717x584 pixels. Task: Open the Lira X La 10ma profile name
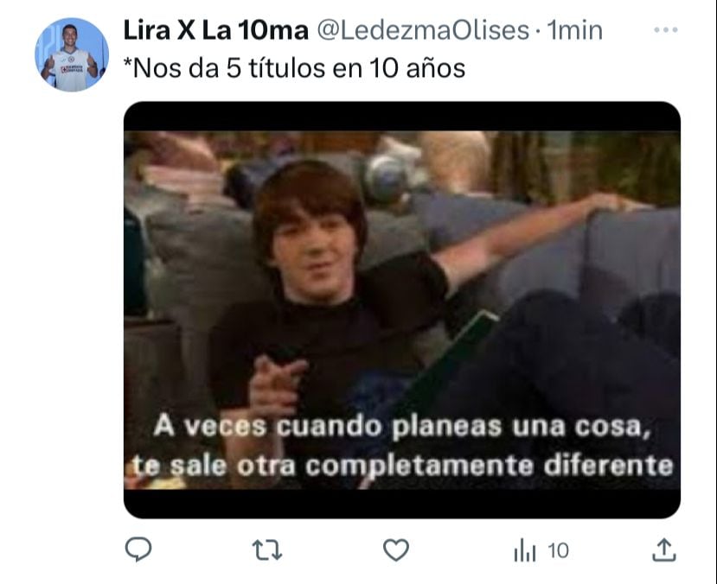[x=216, y=30]
